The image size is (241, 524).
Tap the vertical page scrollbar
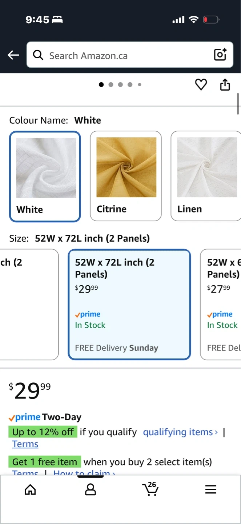[238, 104]
